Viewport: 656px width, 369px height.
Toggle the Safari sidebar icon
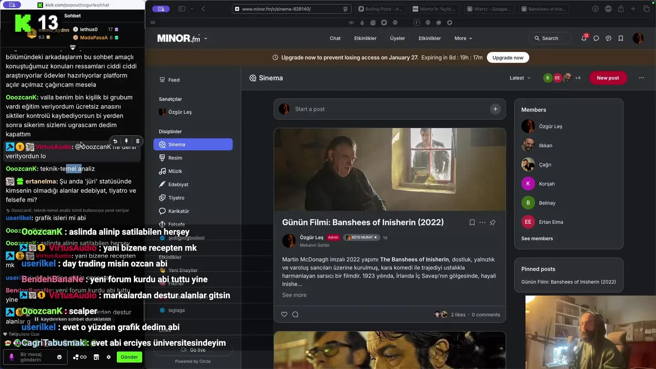click(181, 9)
